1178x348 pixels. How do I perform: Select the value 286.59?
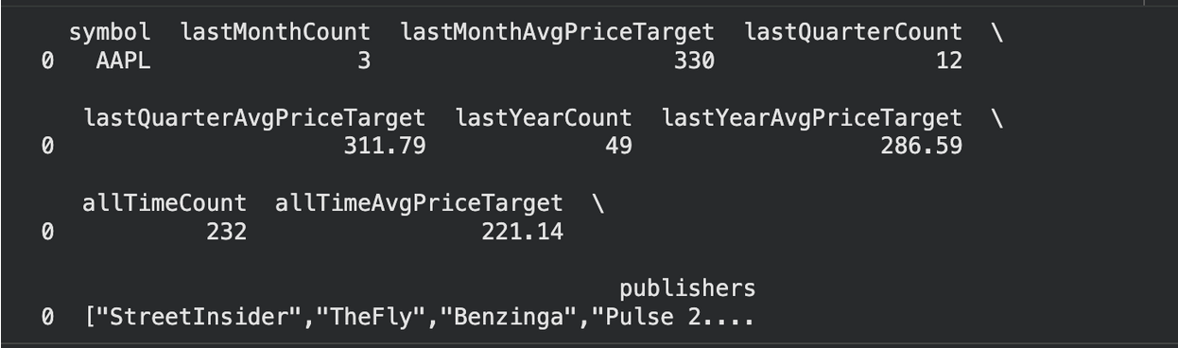tap(922, 147)
